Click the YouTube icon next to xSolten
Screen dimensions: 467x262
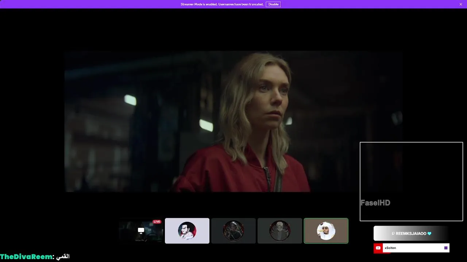click(x=378, y=248)
